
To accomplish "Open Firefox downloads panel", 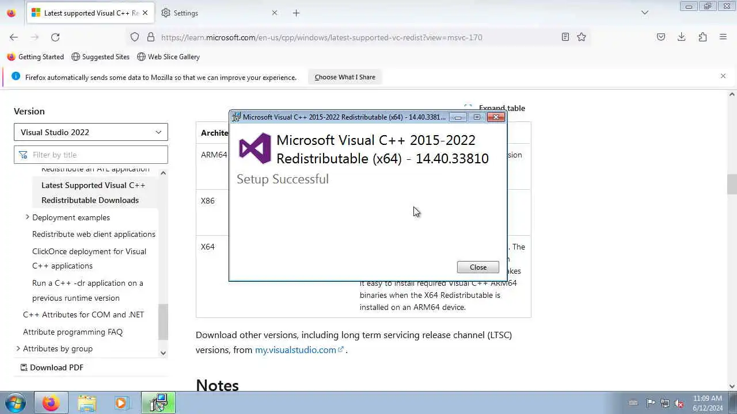I will coord(681,37).
